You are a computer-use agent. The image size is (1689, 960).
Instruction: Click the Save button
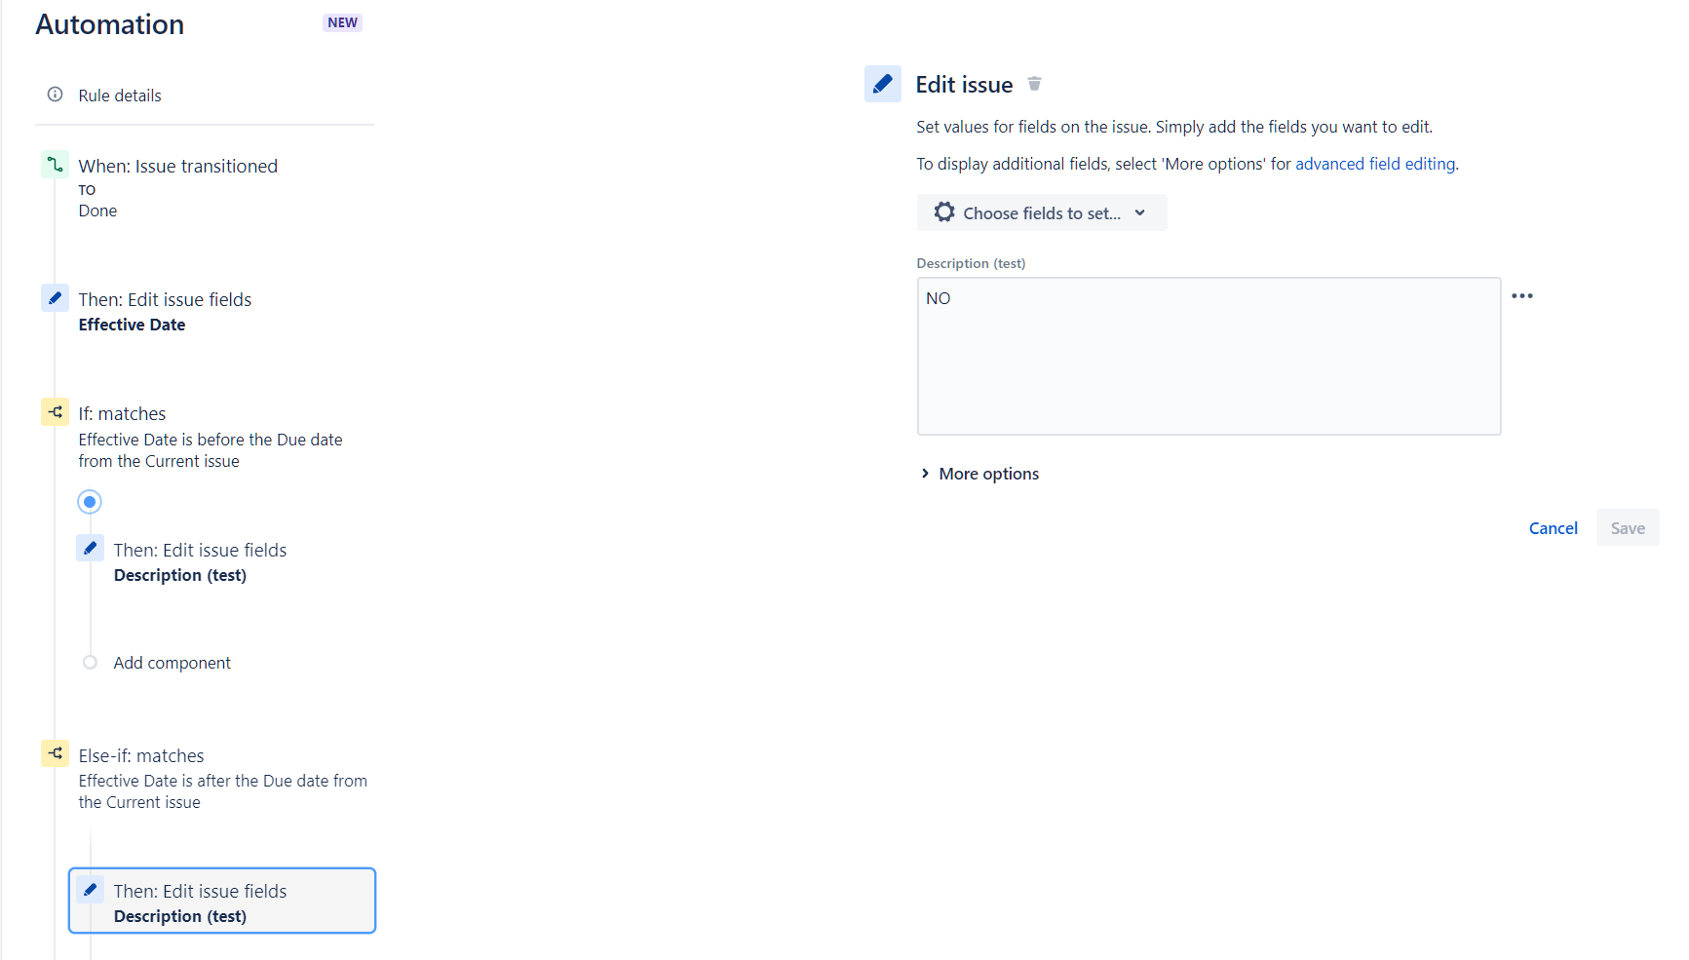point(1627,527)
